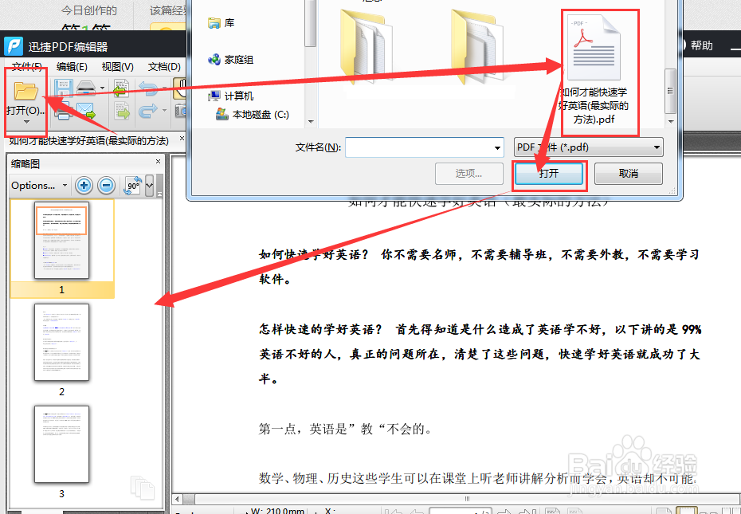Select the Snapshot camera tool icon

point(180,111)
